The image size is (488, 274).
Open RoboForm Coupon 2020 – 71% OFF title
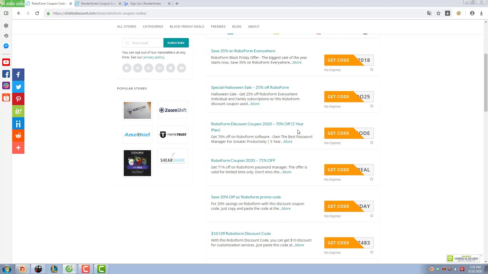pyautogui.click(x=243, y=160)
